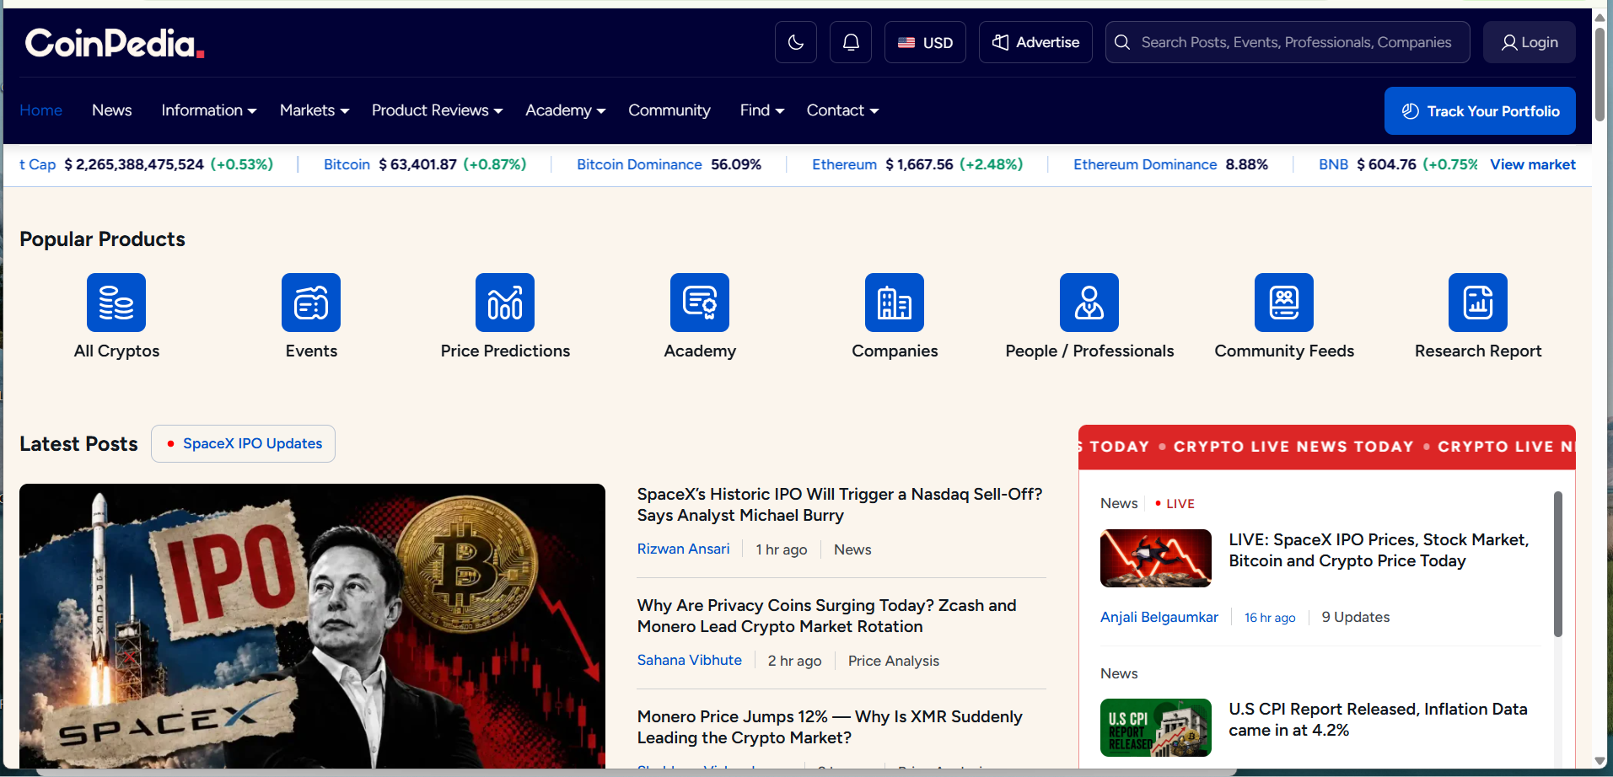Viewport: 1613px width, 777px height.
Task: Expand the Markets dropdown
Action: tap(314, 110)
